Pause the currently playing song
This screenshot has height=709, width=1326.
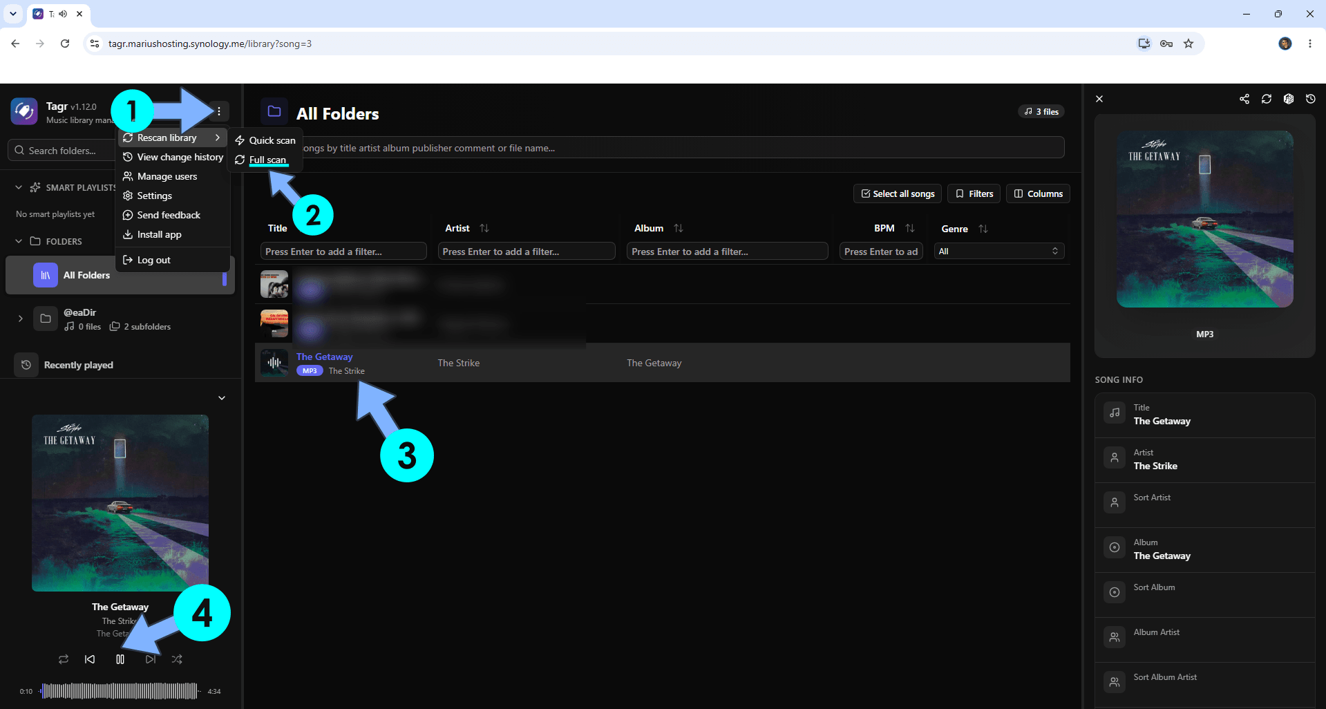120,659
